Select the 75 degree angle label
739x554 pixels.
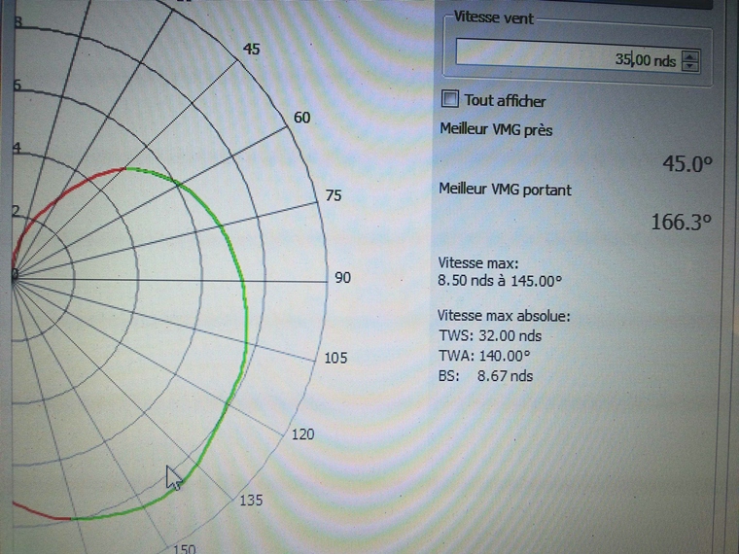pyautogui.click(x=334, y=195)
